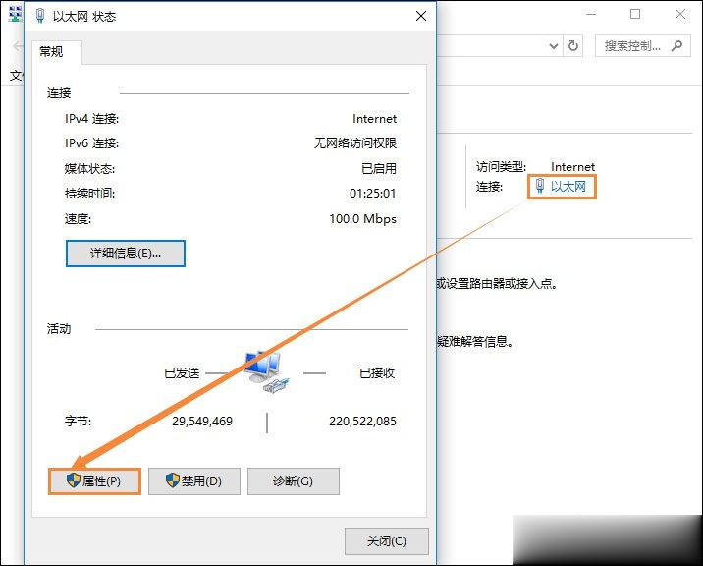Select the received bytes 220,522,085 value
Screen dimensions: 703x566
pos(362,422)
